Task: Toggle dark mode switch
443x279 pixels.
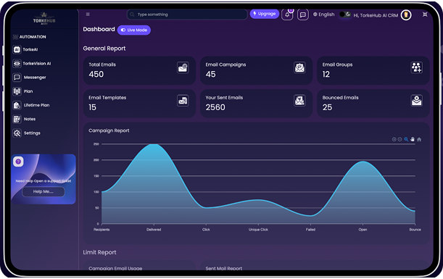Action: tap(345, 14)
